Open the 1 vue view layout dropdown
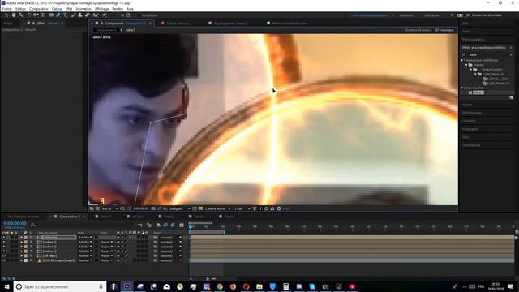519x292 pixels. pyautogui.click(x=242, y=208)
